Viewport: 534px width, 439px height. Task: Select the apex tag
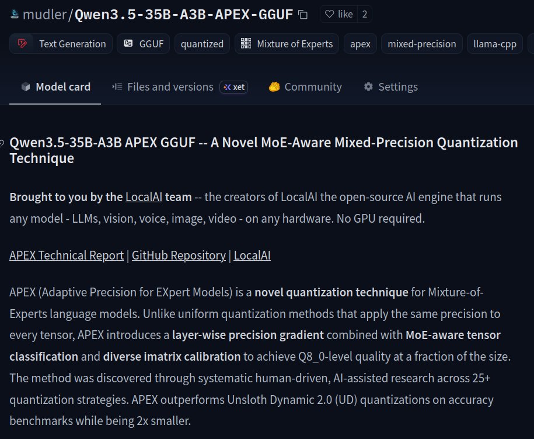point(360,44)
